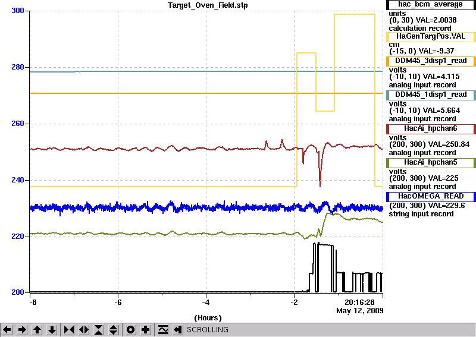Viewport: 476px width, 337px height.
Task: Select the HacOMEGA_READ legend entry
Action: click(431, 197)
